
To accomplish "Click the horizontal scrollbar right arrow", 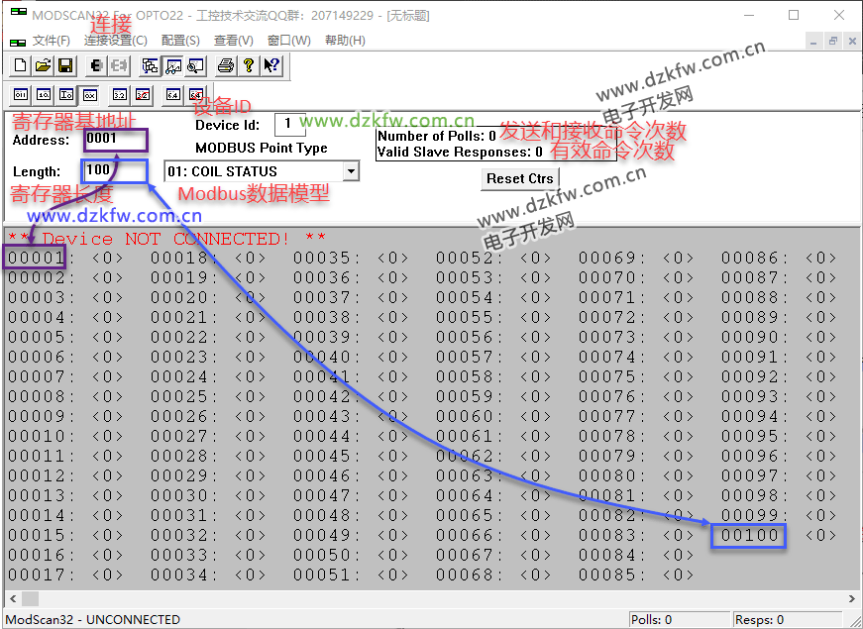I will [847, 599].
